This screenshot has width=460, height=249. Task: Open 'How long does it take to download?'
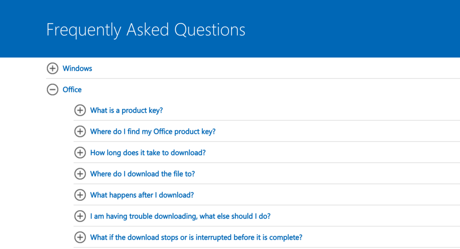(x=148, y=153)
